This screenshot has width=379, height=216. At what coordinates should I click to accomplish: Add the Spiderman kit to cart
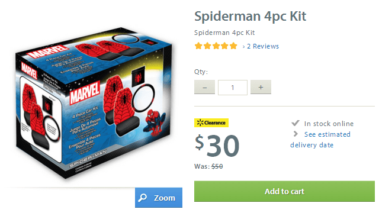284,191
